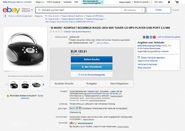This screenshot has width=185, height=131.
Task: Open the notifications bell icon
Action: pos(169,2)
